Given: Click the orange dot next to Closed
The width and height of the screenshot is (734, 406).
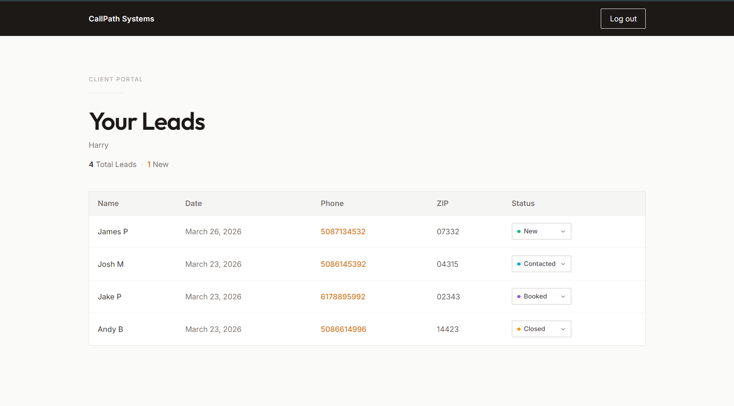Looking at the screenshot, I should [519, 328].
